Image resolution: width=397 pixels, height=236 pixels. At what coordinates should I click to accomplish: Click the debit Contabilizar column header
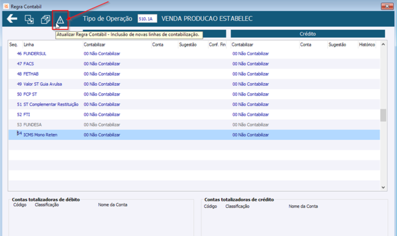tap(95, 45)
